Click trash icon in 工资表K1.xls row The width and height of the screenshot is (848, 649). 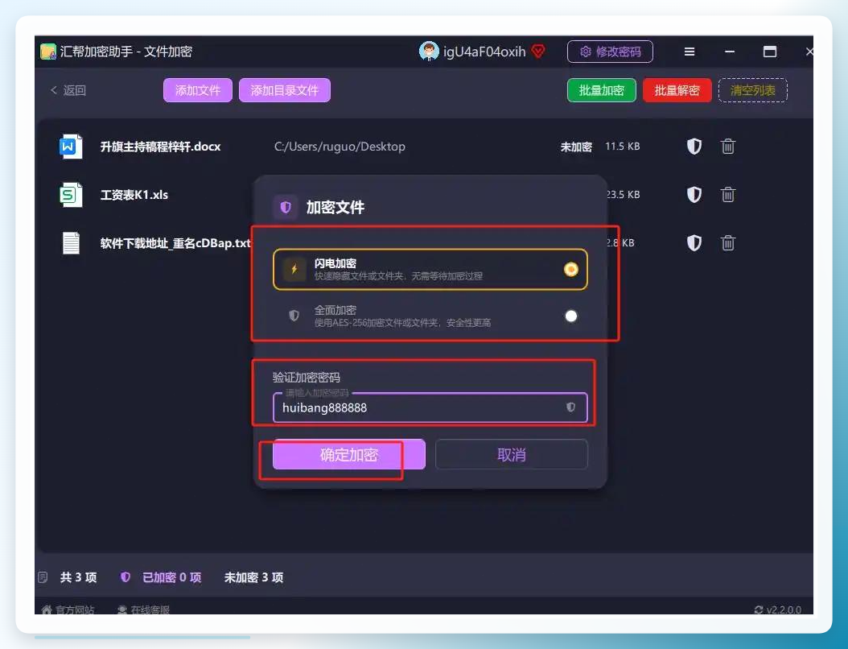[x=728, y=194]
